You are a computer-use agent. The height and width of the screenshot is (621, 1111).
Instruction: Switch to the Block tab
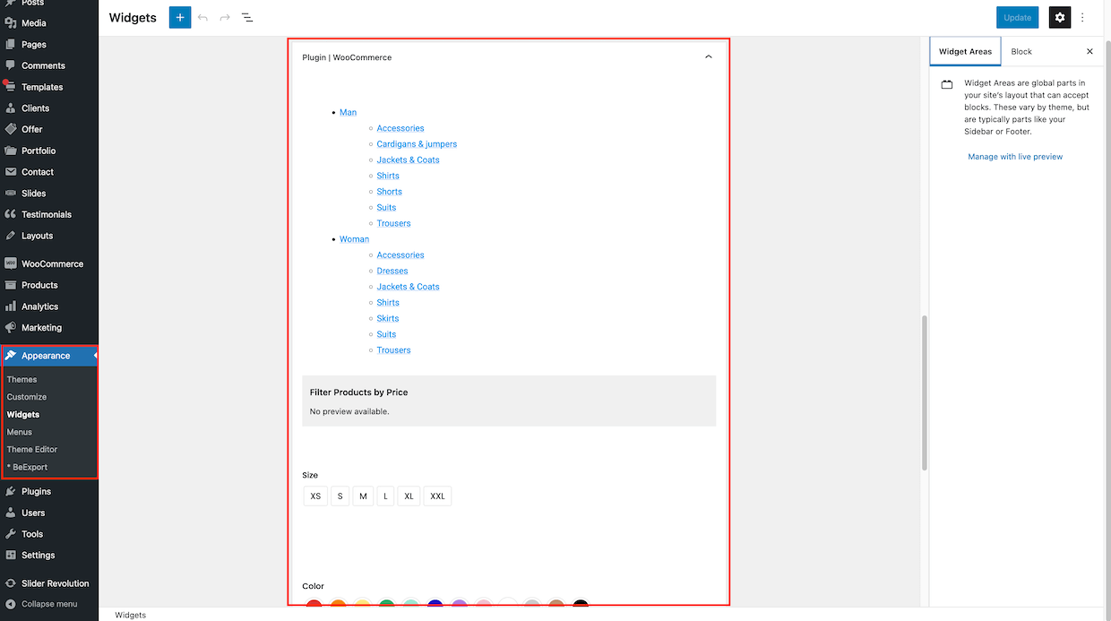click(x=1021, y=51)
